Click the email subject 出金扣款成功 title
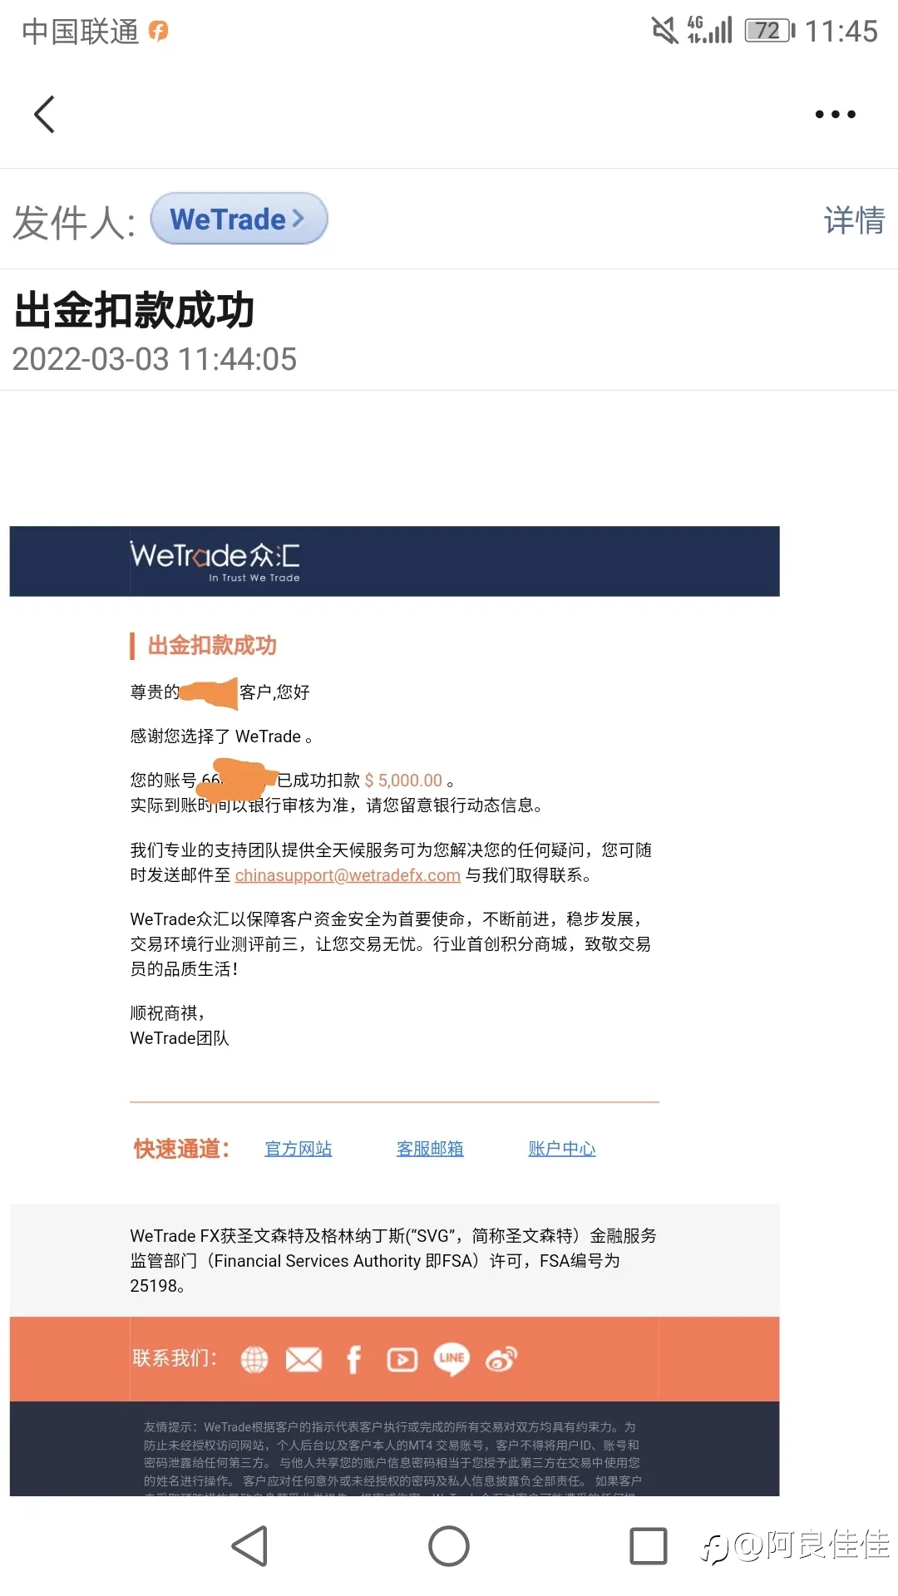This screenshot has height=1596, width=898. click(134, 311)
